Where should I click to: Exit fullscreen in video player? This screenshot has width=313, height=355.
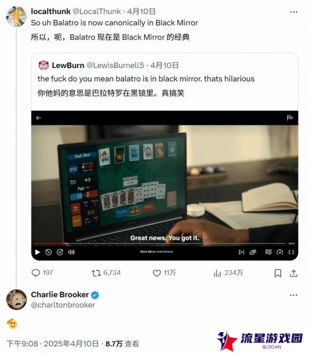(291, 252)
